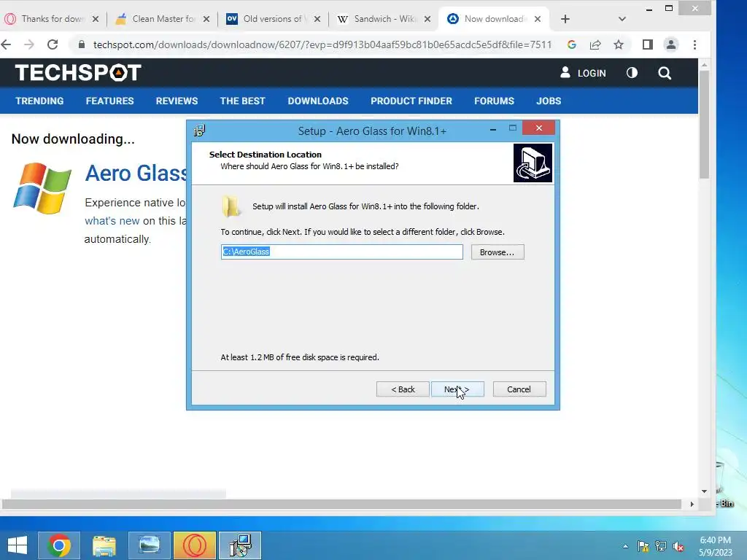Open Chrome from the taskbar

(59, 545)
